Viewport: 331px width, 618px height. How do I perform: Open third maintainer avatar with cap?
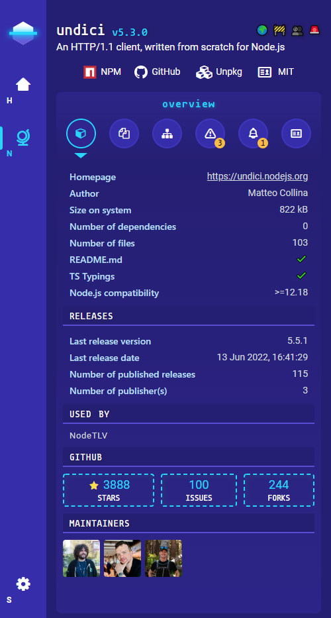pos(163,558)
